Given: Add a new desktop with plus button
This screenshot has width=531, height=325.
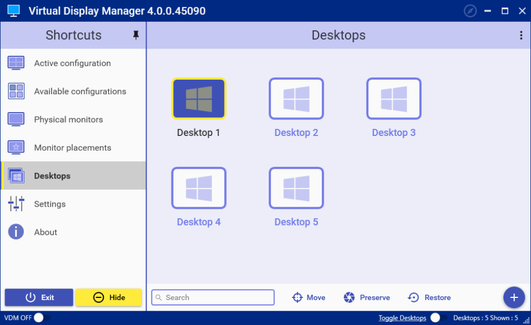Looking at the screenshot, I should 513,297.
